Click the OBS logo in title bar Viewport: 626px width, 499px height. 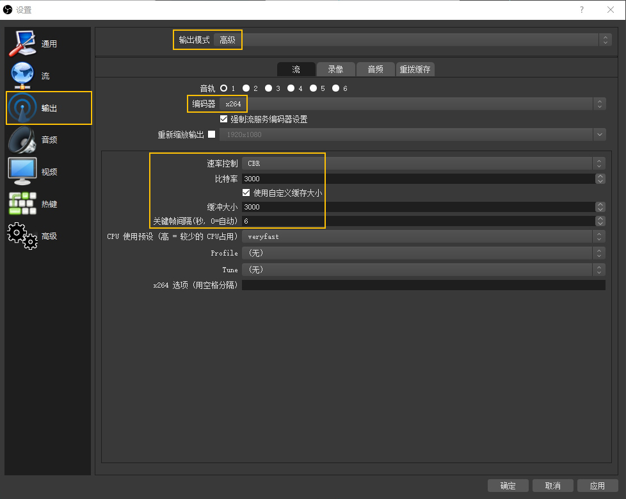pyautogui.click(x=8, y=10)
